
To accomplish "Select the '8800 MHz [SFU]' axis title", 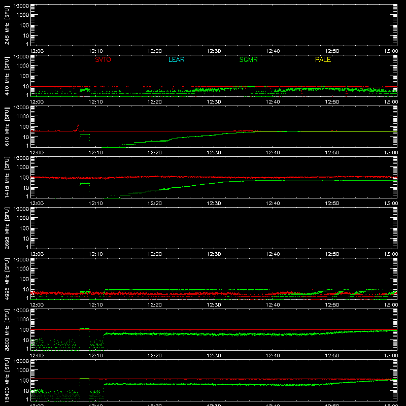I will [x=7, y=329].
